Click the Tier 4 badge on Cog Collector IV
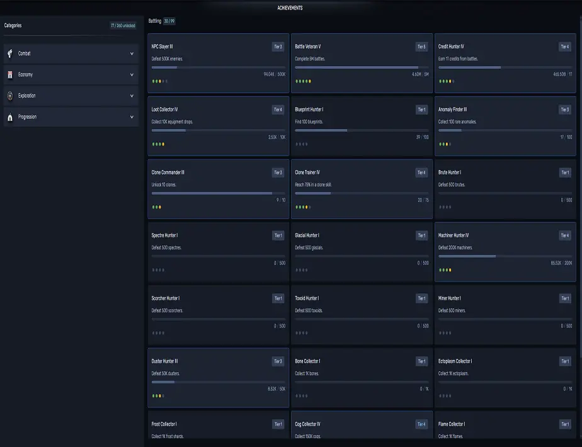The image size is (582, 447). point(421,424)
